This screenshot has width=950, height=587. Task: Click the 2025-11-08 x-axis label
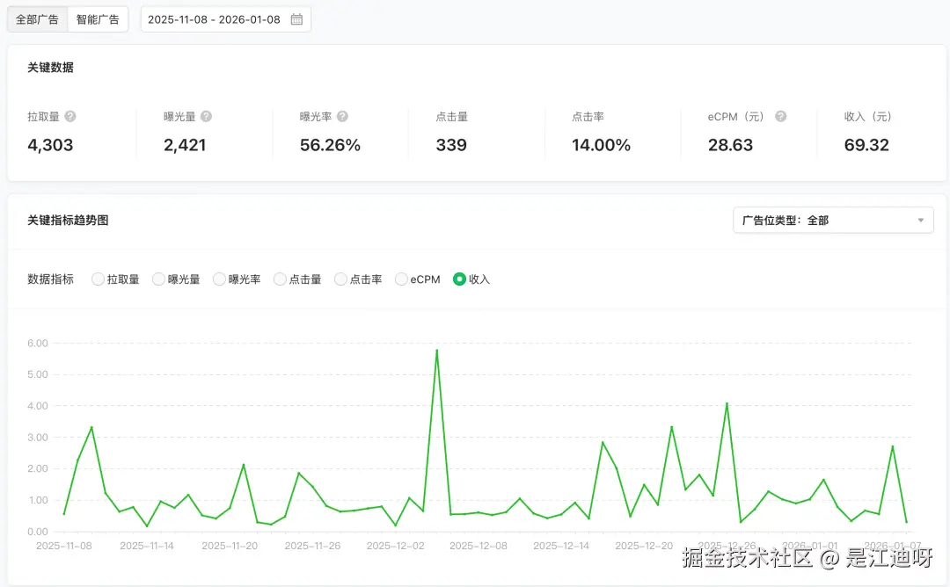tap(64, 546)
